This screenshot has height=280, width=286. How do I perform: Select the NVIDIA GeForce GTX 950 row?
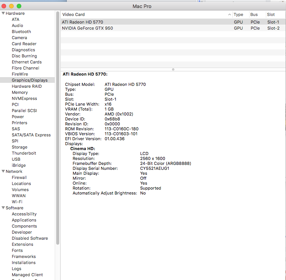point(173,28)
